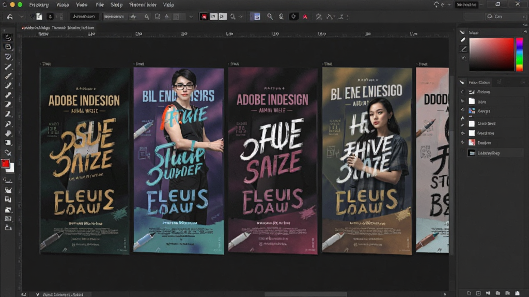529x297 pixels.
Task: Click the rainbow hue slider strip
Action: click(x=520, y=54)
